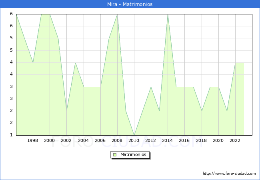Click the 1998 x-axis label
260x180 pixels.
33,140
